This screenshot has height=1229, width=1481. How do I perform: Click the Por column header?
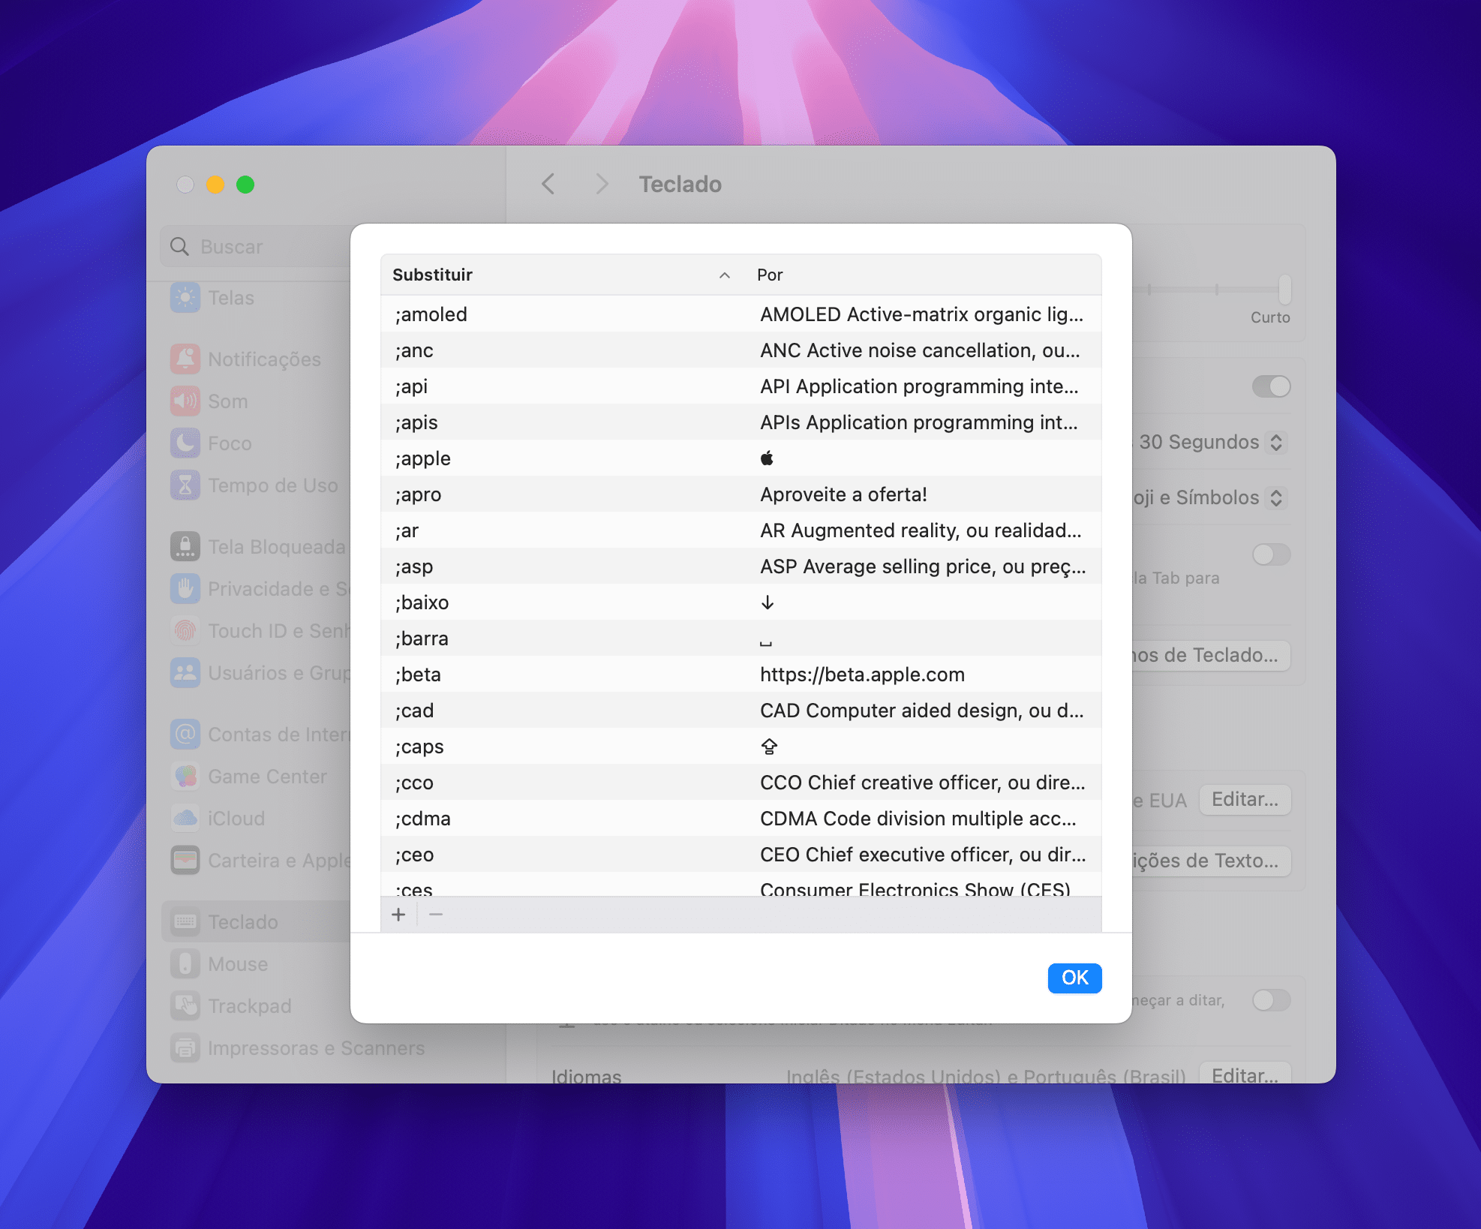coord(922,275)
